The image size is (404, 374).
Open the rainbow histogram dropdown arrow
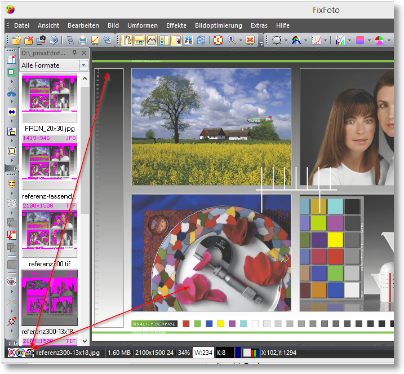coord(349,40)
